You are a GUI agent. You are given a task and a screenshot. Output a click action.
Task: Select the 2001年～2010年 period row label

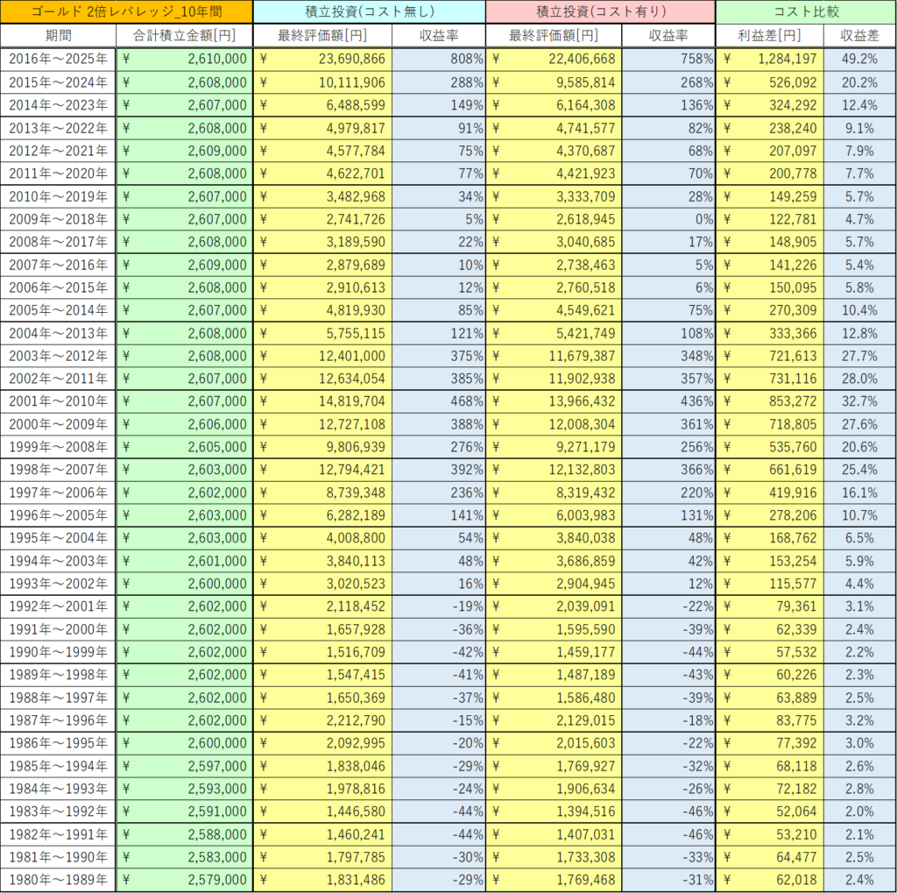pos(58,401)
